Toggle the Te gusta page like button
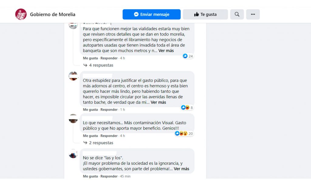311x186 pixels. [205, 14]
